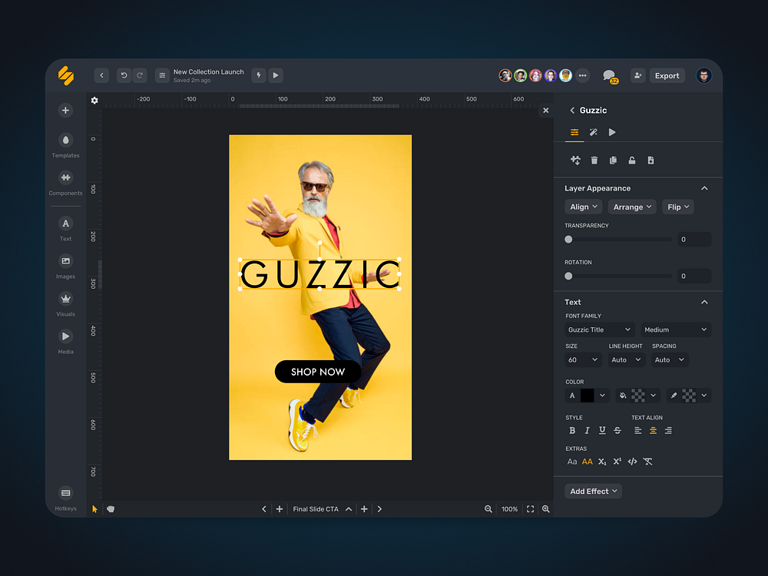Image resolution: width=768 pixels, height=576 pixels.
Task: Click the Export button
Action: click(x=667, y=75)
